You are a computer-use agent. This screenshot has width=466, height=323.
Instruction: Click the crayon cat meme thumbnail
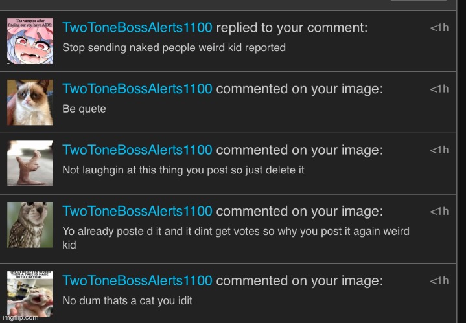(30, 293)
